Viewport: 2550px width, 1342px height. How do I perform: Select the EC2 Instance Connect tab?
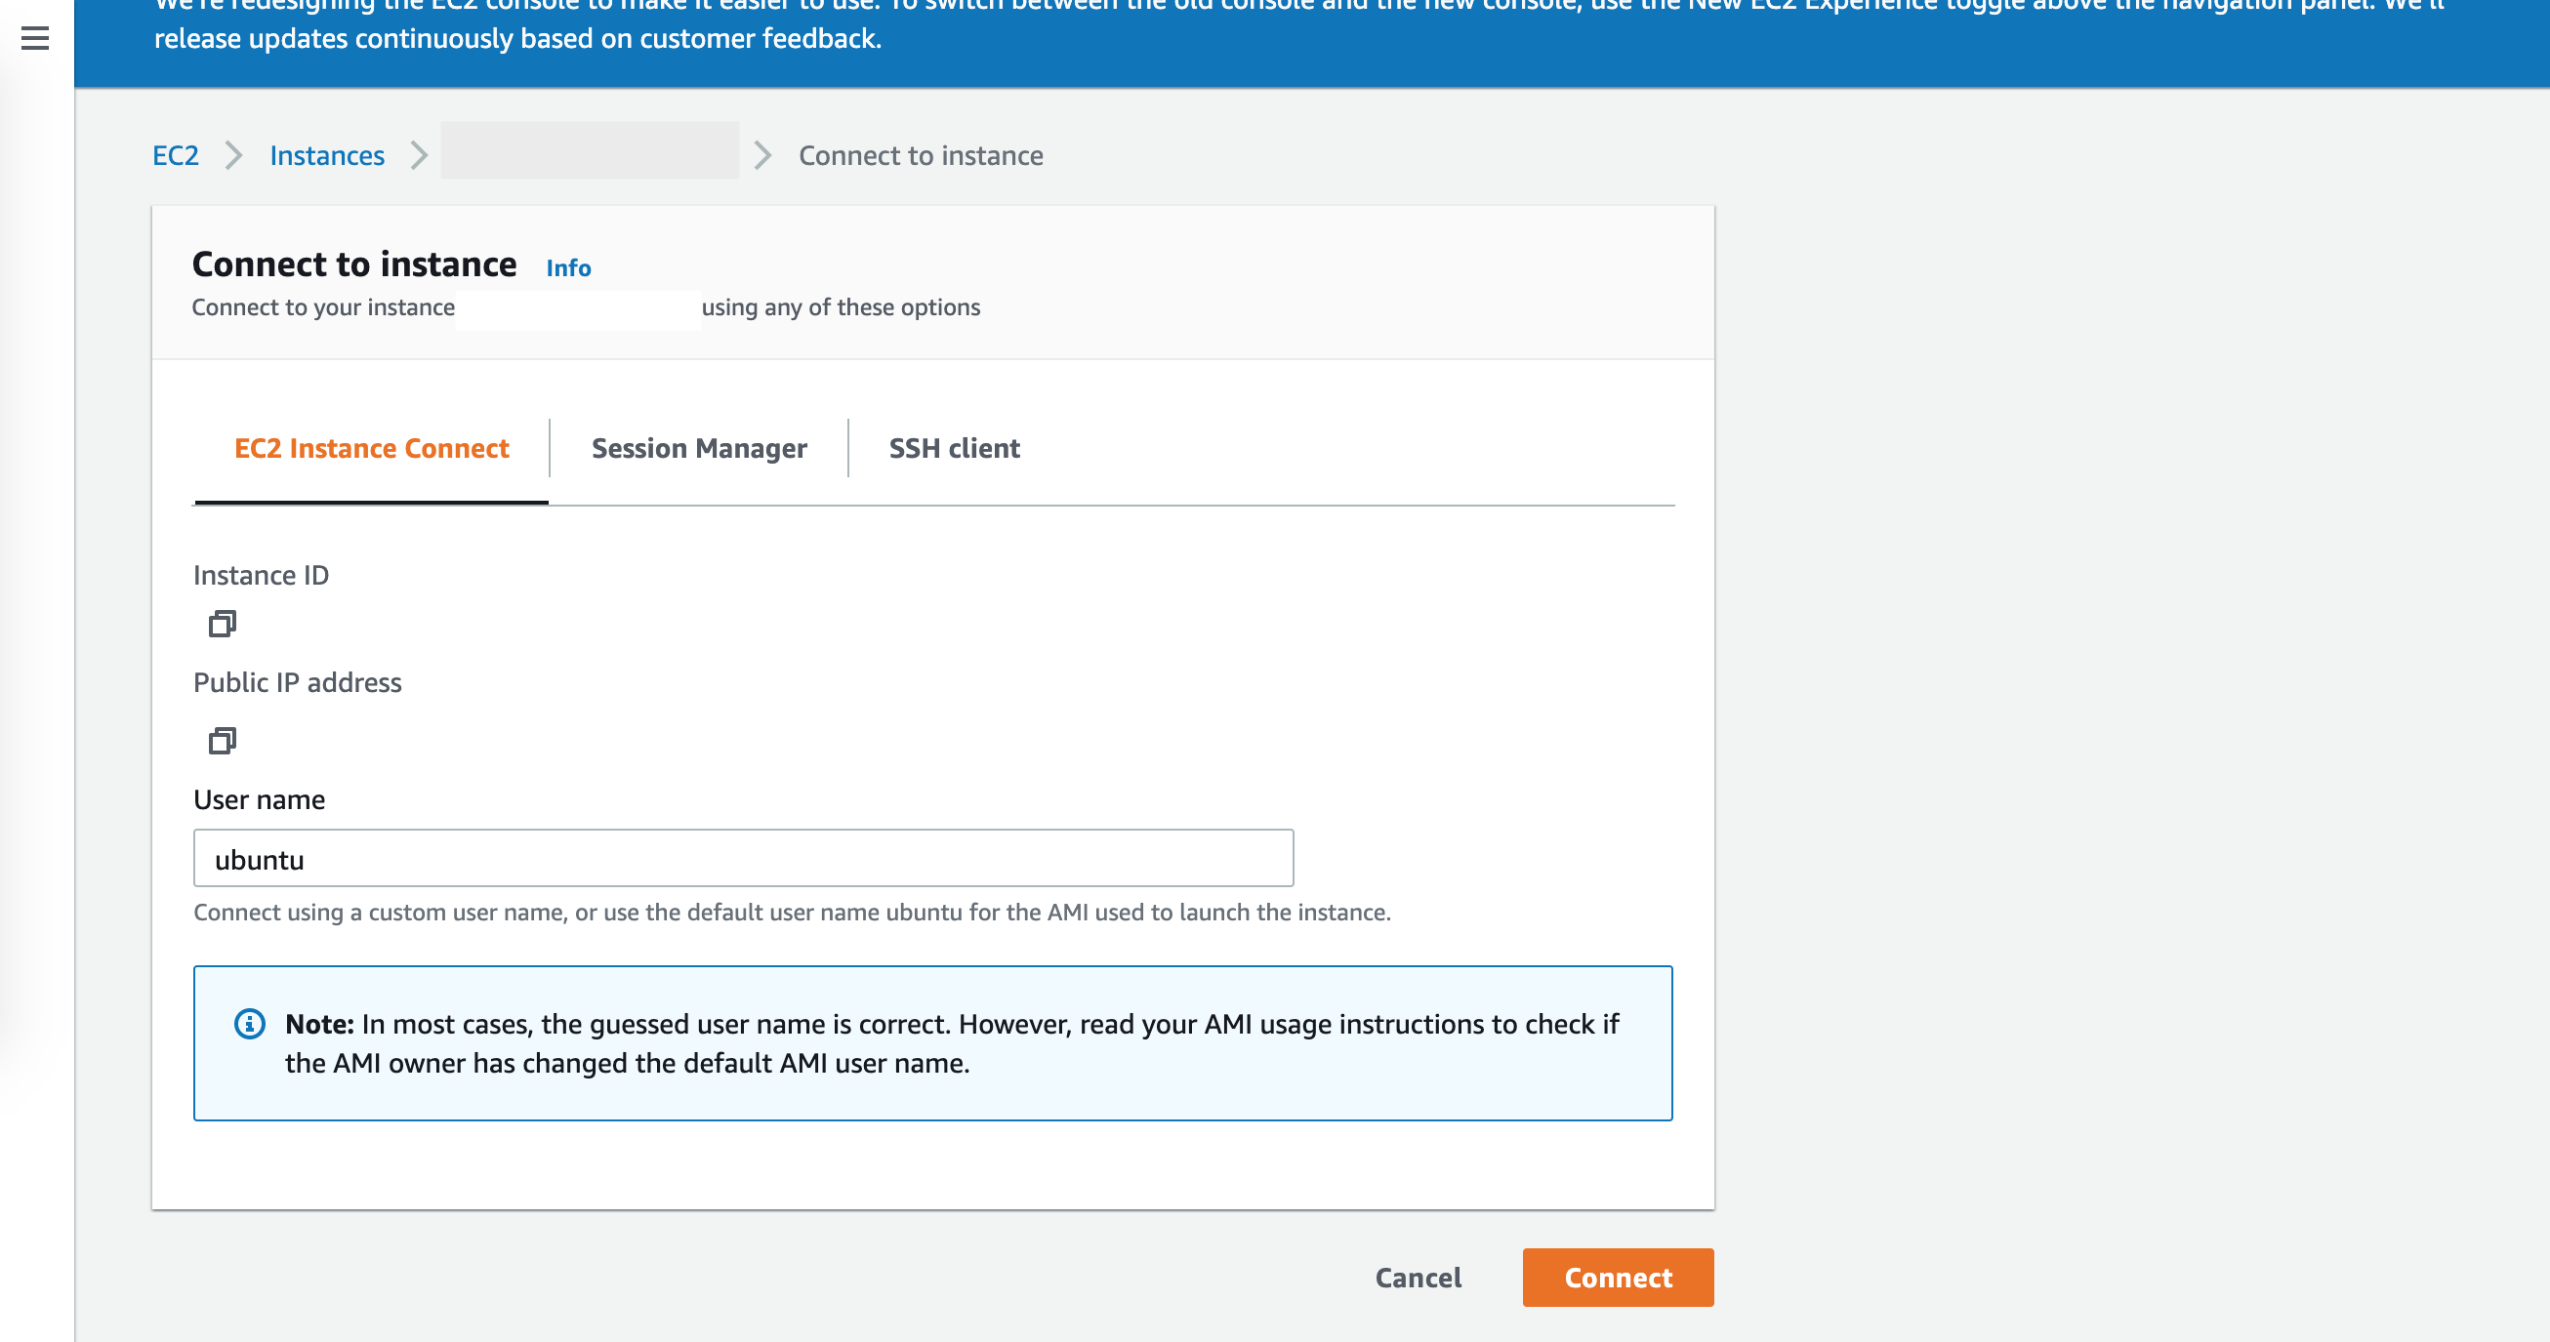click(x=370, y=448)
